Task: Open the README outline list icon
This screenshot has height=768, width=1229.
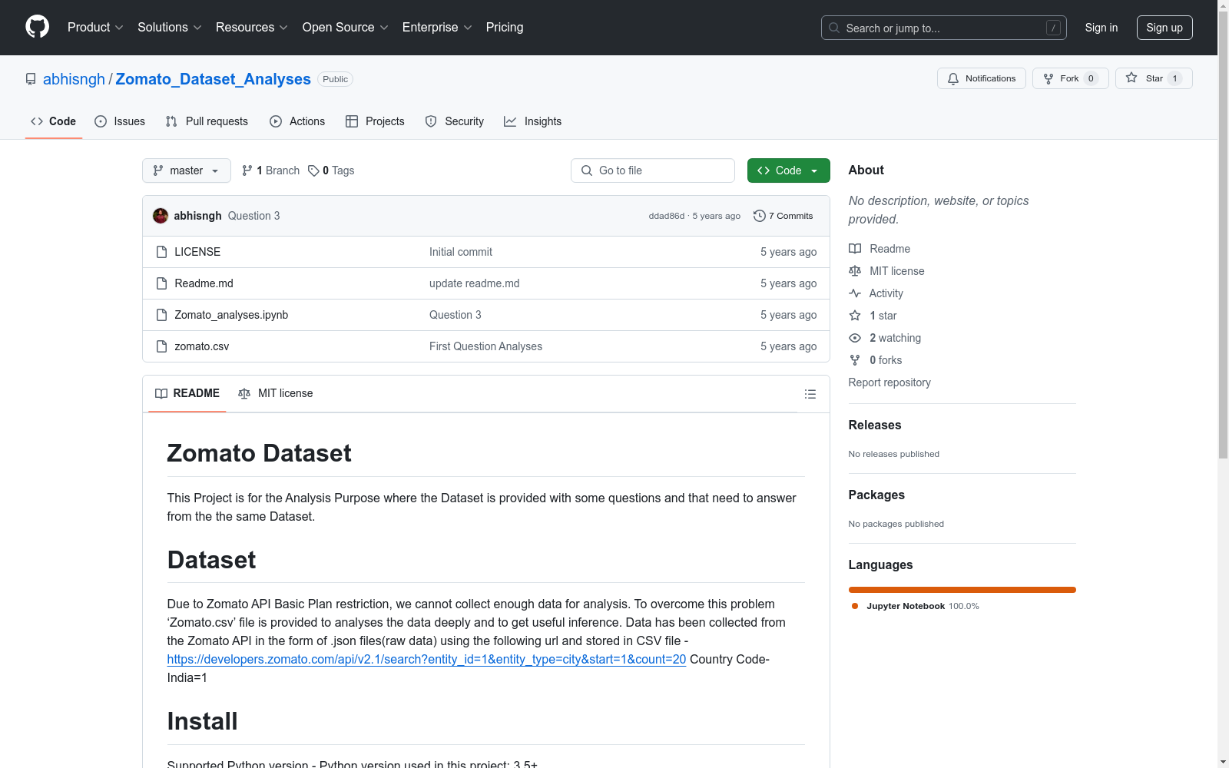Action: [x=810, y=394]
